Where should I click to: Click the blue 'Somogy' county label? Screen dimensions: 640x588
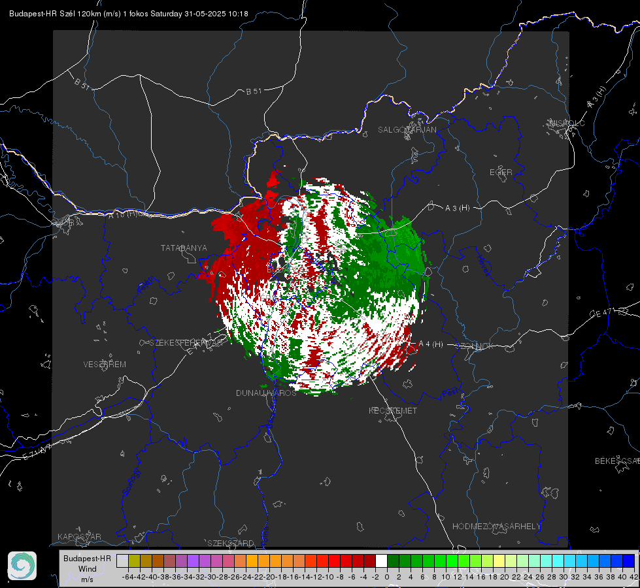click(x=131, y=482)
